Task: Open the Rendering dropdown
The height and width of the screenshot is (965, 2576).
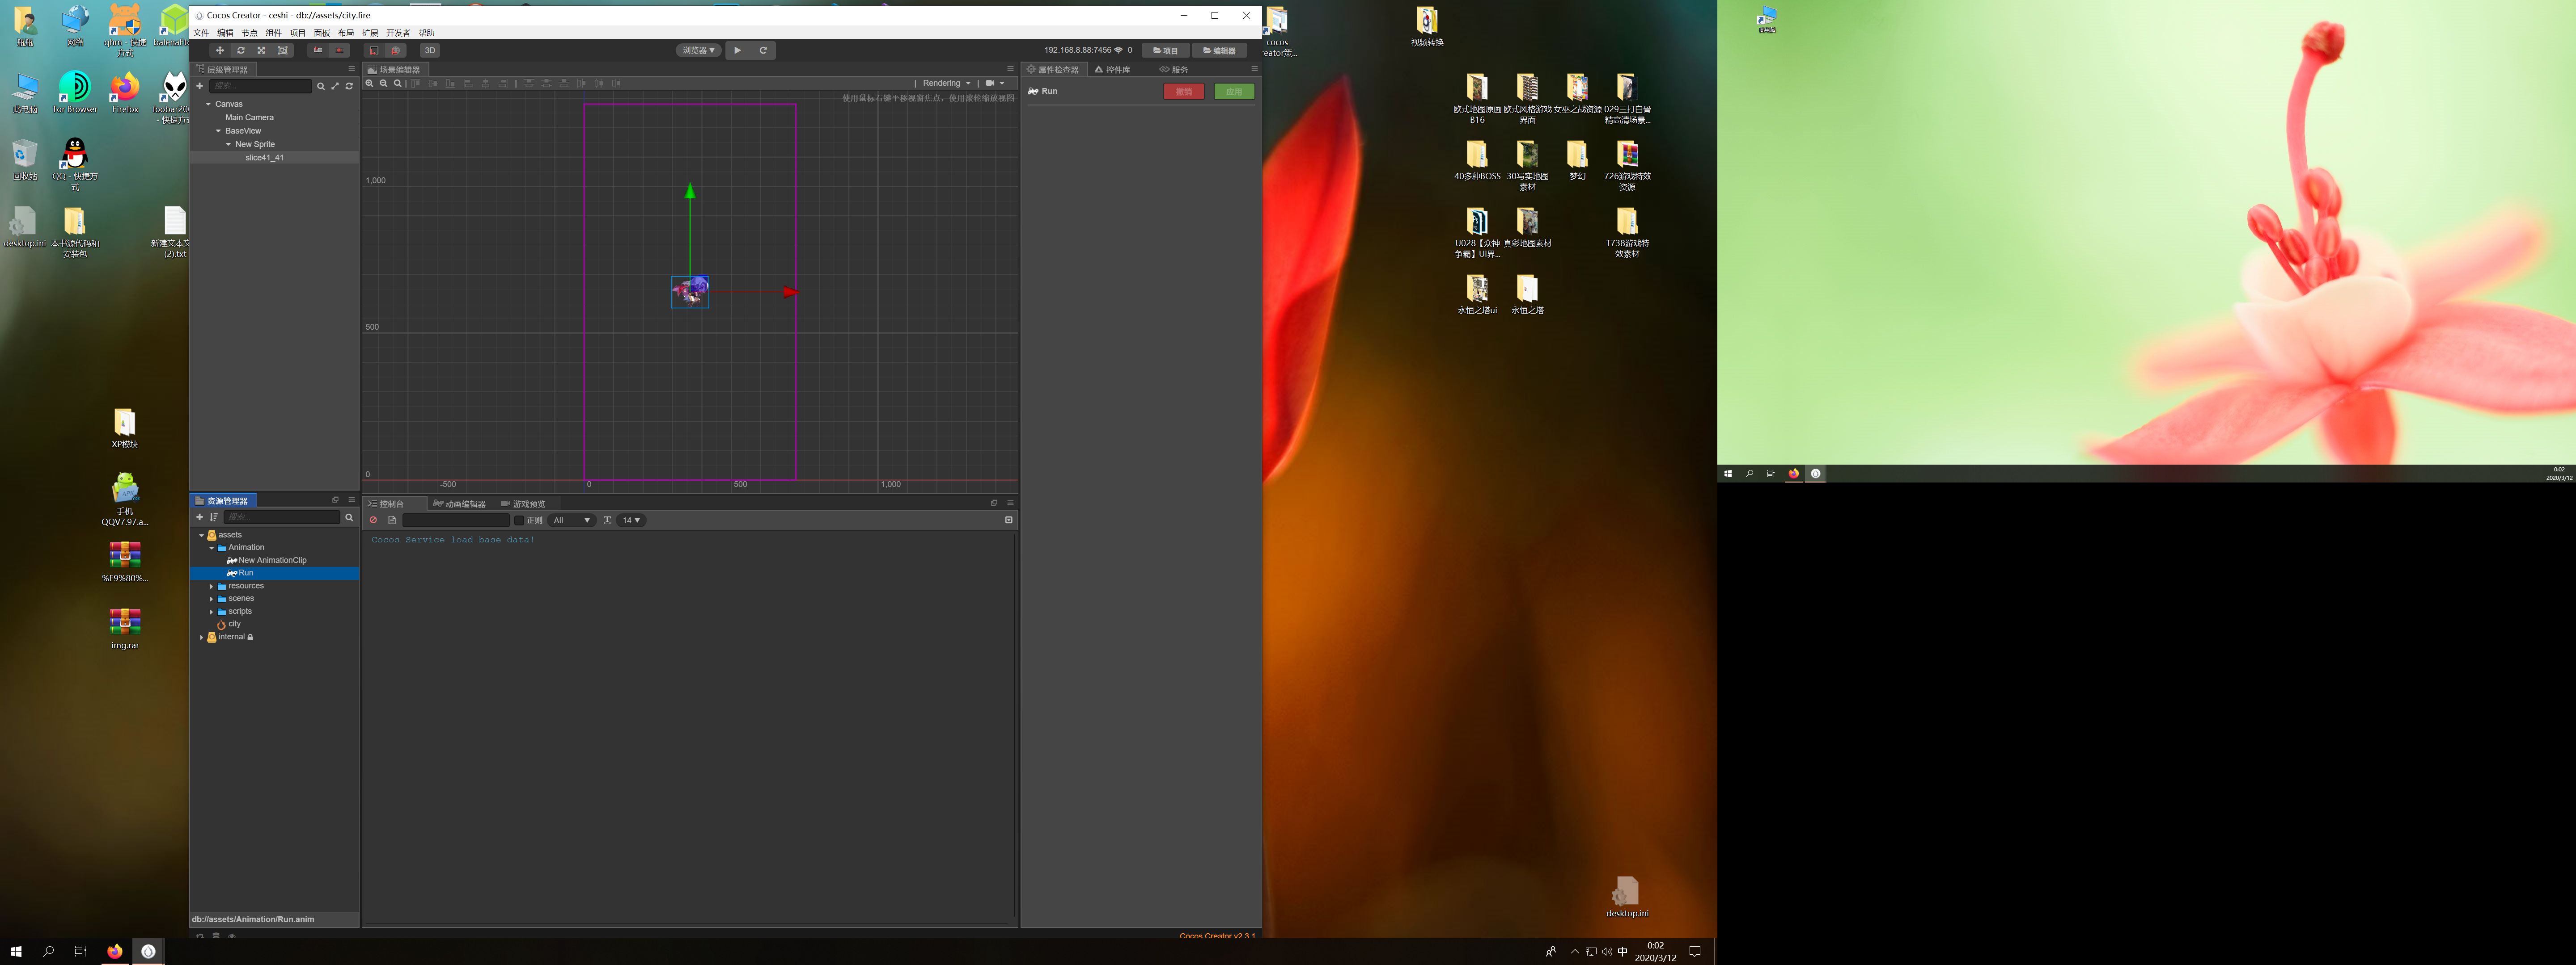Action: (x=946, y=84)
